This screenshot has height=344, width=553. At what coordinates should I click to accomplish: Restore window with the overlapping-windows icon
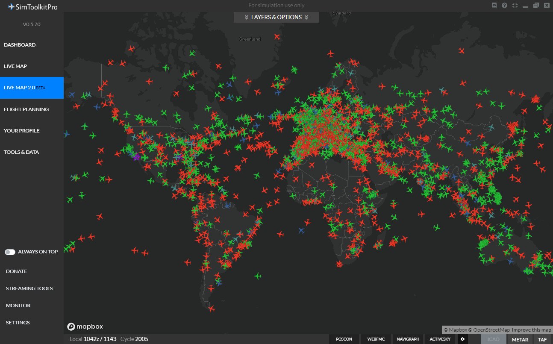click(x=535, y=6)
